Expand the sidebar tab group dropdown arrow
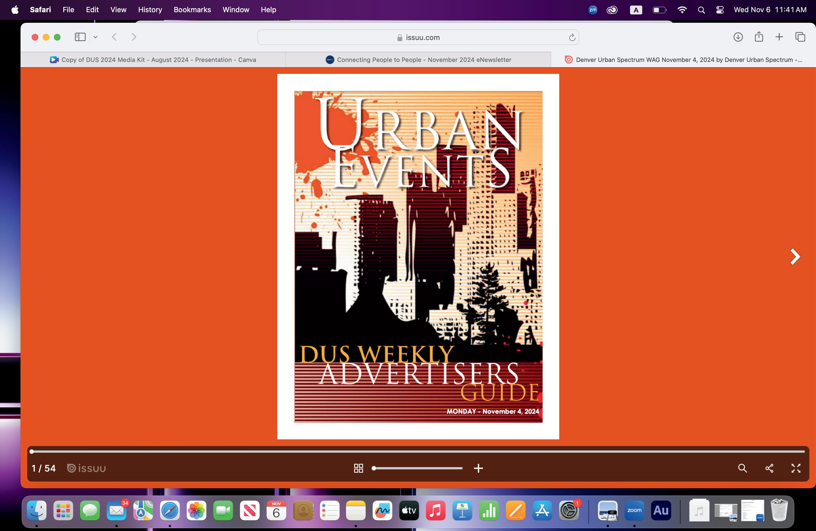 point(96,37)
